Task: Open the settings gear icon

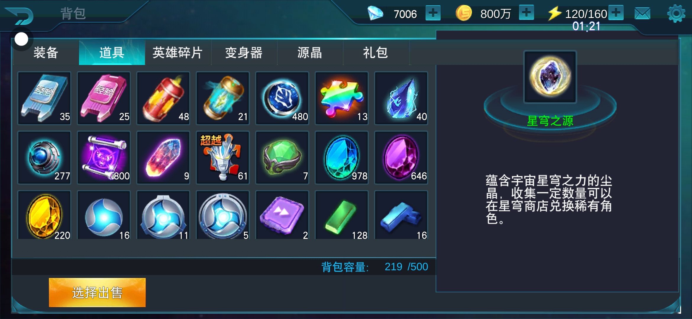Action: [676, 14]
